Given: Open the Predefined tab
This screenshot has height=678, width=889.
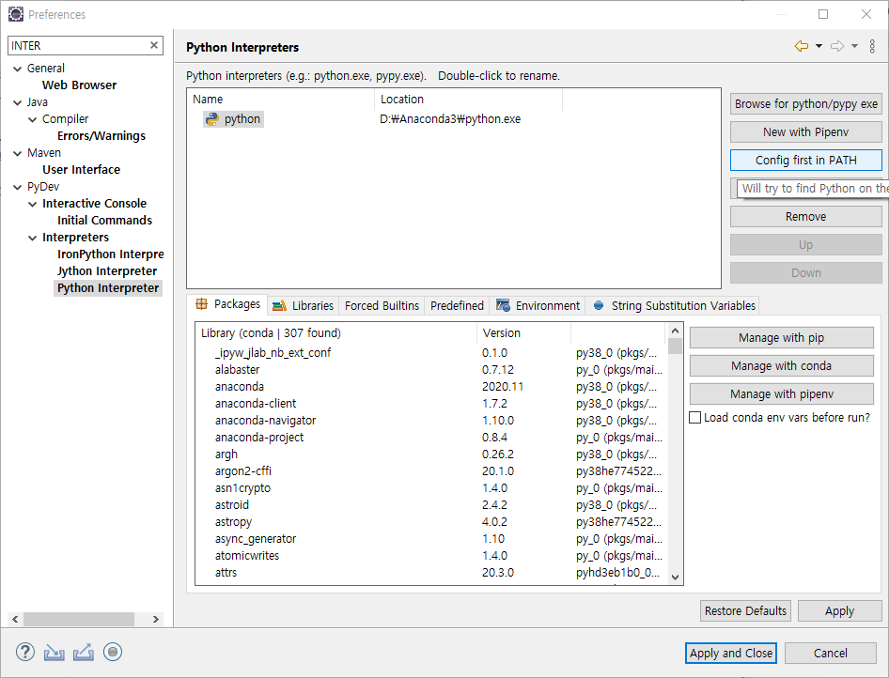Looking at the screenshot, I should (457, 306).
